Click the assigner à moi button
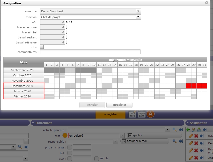 pos(145,141)
